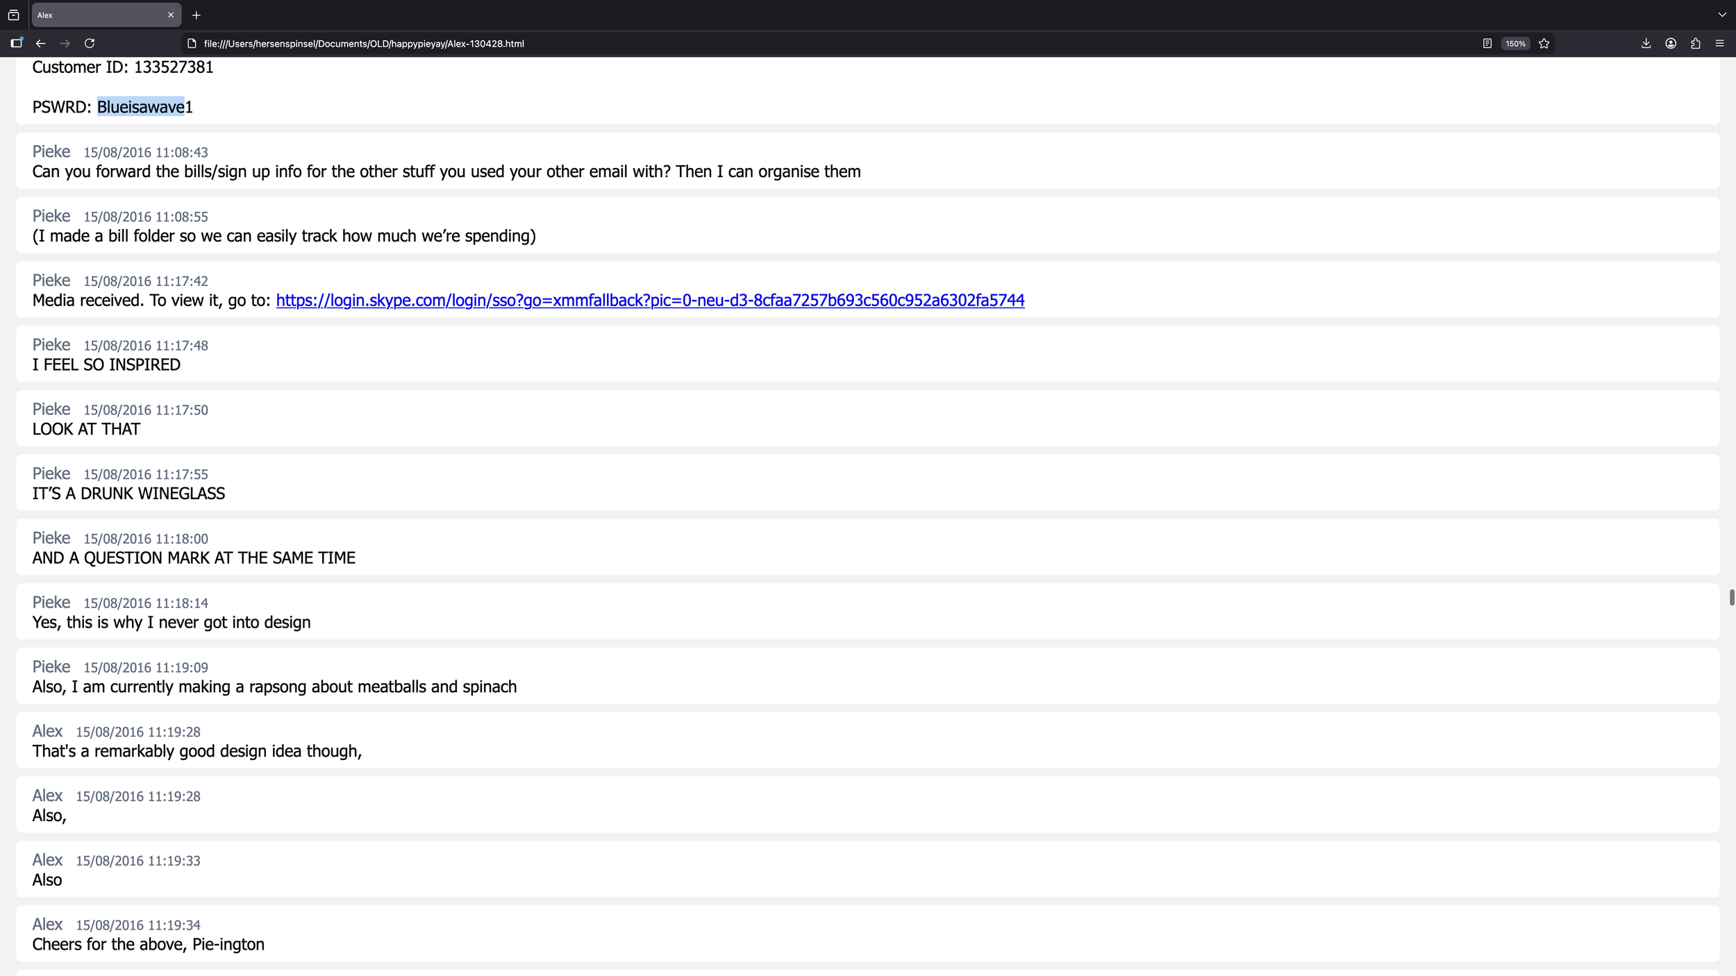Viewport: 1736px width, 976px height.
Task: Open the downloads panel
Action: tap(1646, 43)
